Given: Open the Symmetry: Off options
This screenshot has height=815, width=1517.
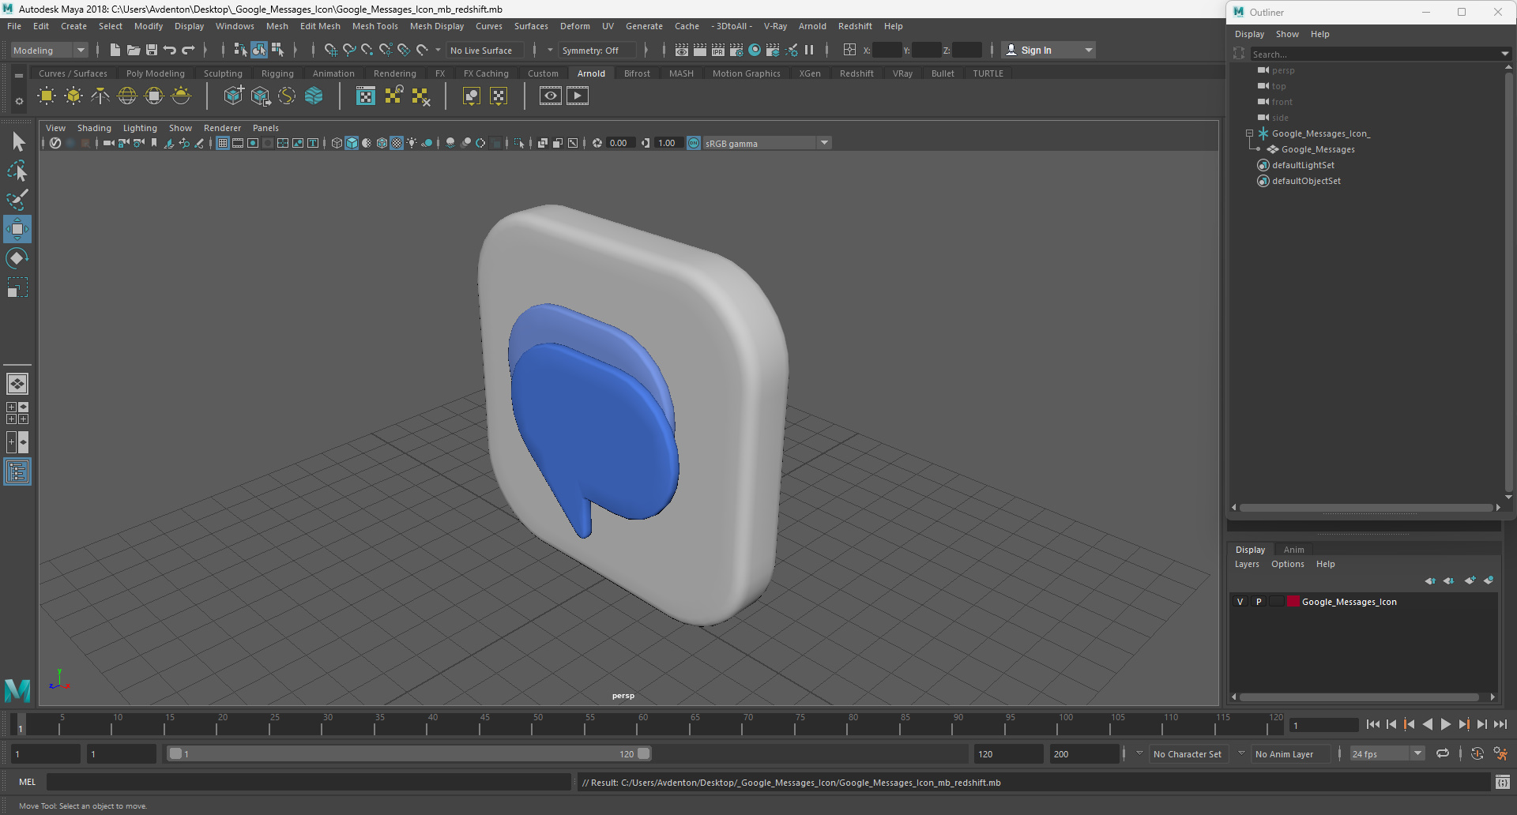Looking at the screenshot, I should pos(597,51).
